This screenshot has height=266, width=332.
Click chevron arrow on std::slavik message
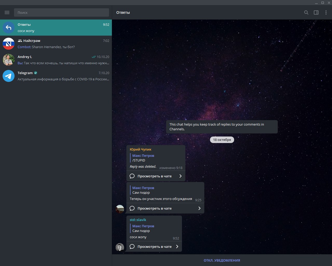click(x=177, y=246)
